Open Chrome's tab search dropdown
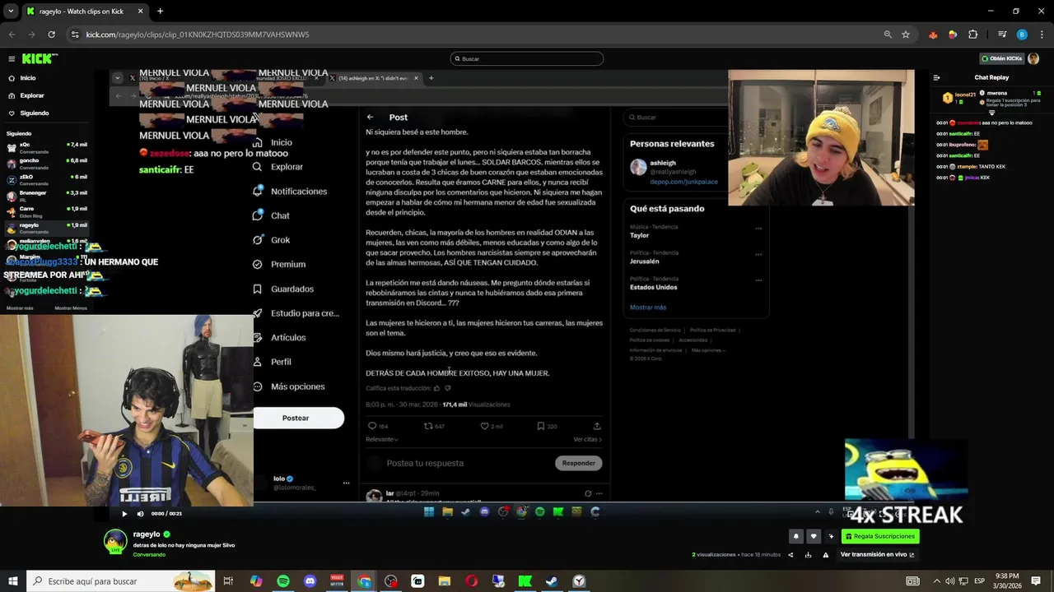 click(x=11, y=11)
